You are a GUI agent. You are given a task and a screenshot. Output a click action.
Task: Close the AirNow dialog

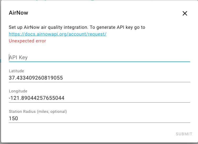(185, 13)
